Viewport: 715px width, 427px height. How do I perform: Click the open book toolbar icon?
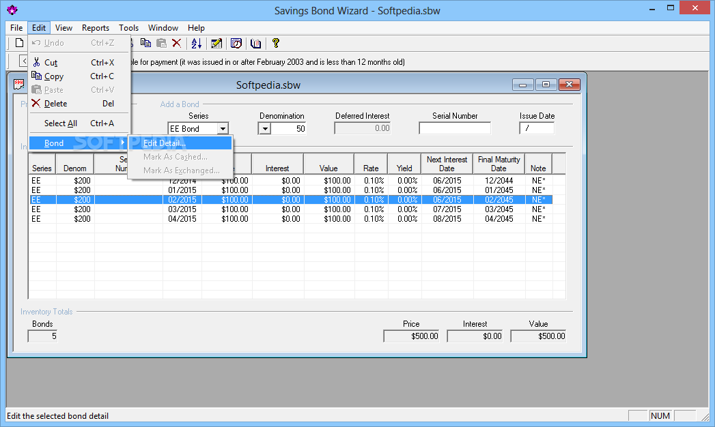[256, 43]
